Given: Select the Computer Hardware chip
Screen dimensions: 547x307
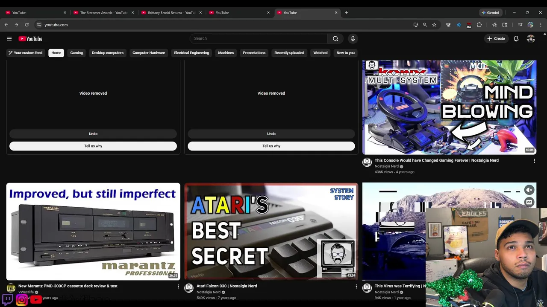Looking at the screenshot, I should click(149, 53).
